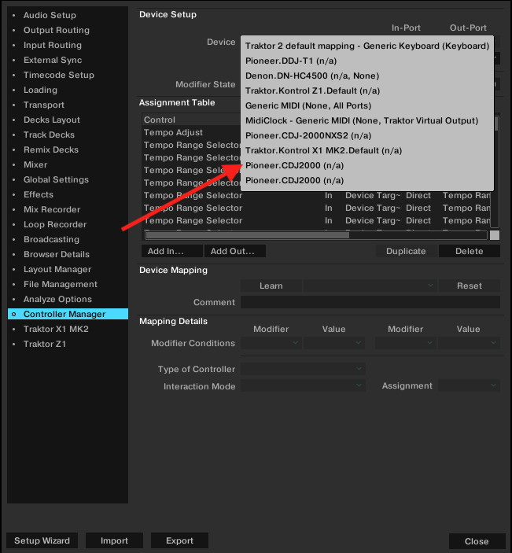The image size is (512, 553).
Task: Delete the selected assignment
Action: pyautogui.click(x=469, y=251)
